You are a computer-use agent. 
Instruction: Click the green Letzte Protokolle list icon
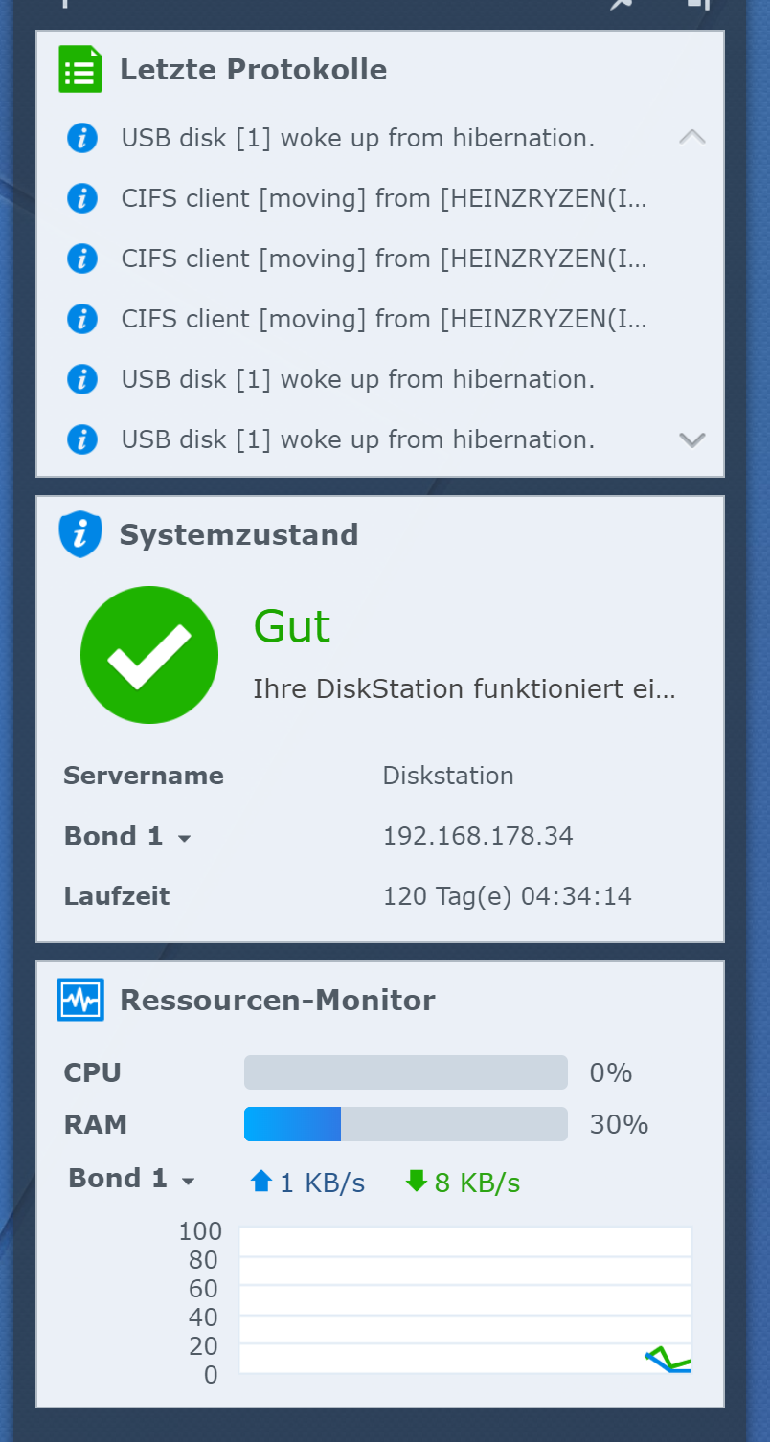(80, 69)
